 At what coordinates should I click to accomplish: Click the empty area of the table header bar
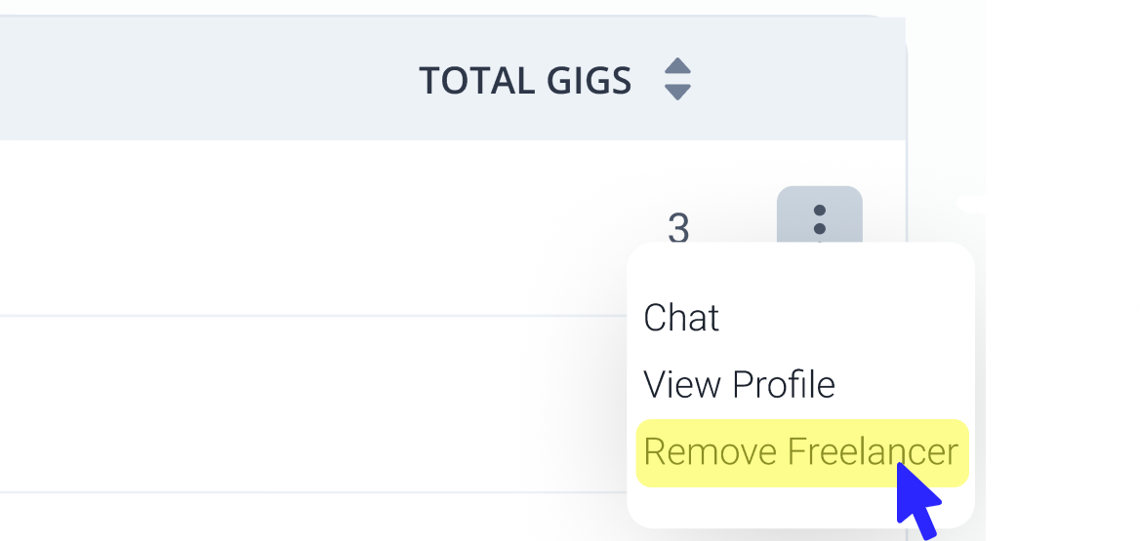(195, 80)
